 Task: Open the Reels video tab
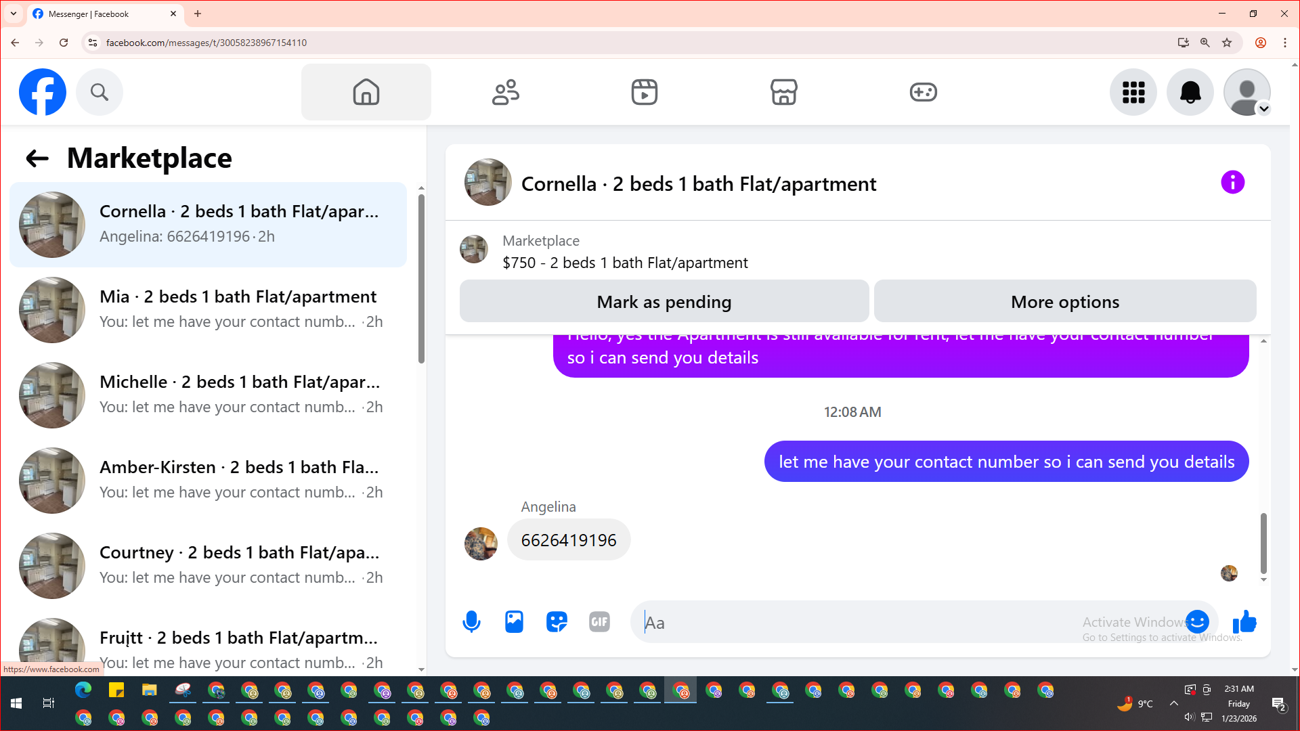(645, 92)
